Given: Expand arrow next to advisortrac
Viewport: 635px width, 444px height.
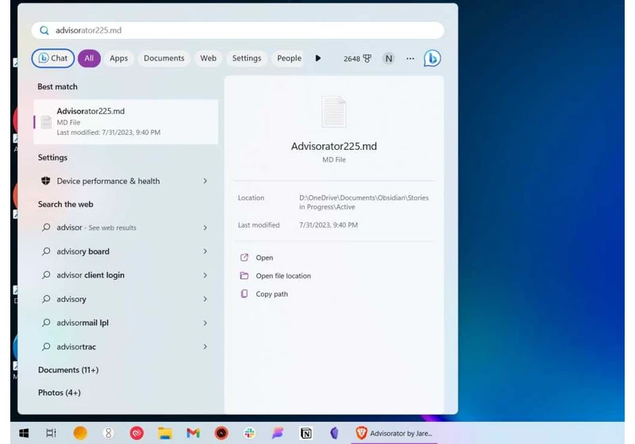Looking at the screenshot, I should click(x=206, y=347).
